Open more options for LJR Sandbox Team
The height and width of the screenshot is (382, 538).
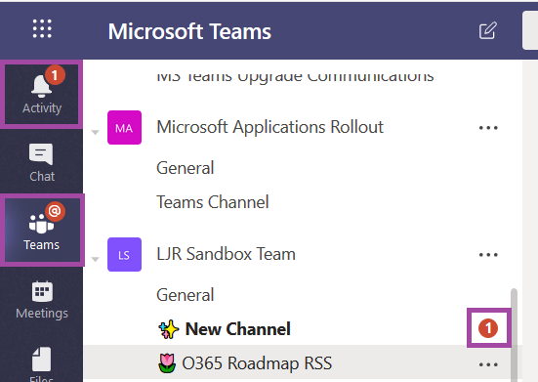click(x=488, y=255)
